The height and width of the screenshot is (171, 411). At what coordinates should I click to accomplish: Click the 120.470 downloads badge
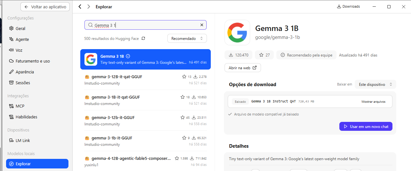coord(238,55)
